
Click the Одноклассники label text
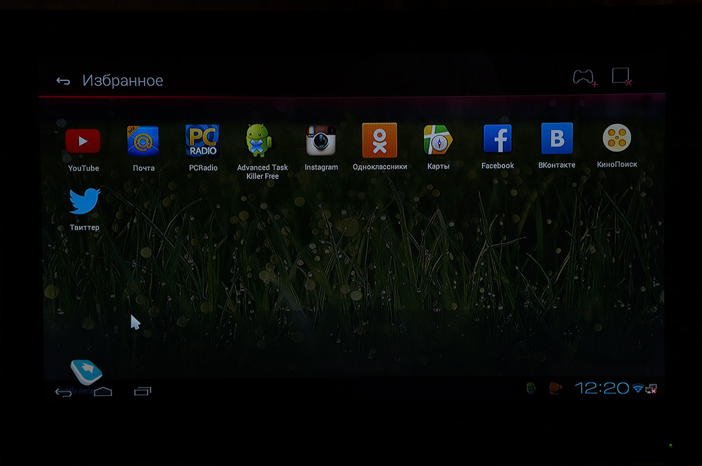380,166
